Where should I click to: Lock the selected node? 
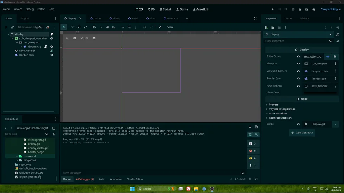pyautogui.click(x=144, y=27)
